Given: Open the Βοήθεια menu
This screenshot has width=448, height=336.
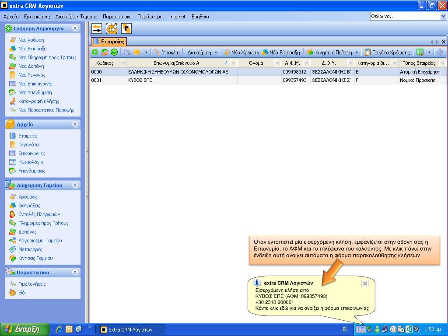Looking at the screenshot, I should pos(200,17).
